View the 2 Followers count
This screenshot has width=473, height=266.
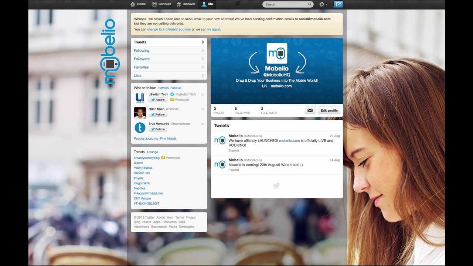pyautogui.click(x=269, y=110)
